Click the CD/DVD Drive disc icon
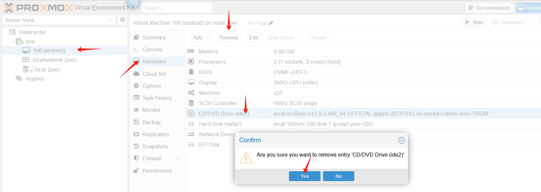Viewport: 541px width, 192px height. pyautogui.click(x=191, y=114)
